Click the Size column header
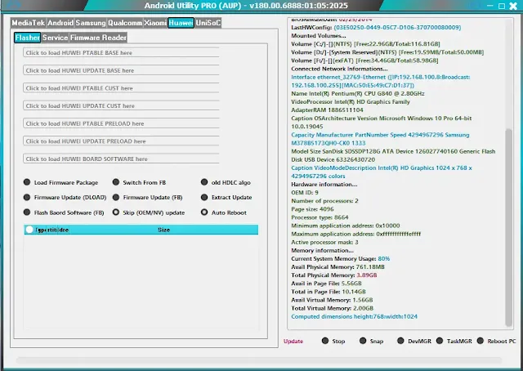The height and width of the screenshot is (371, 523). [163, 230]
